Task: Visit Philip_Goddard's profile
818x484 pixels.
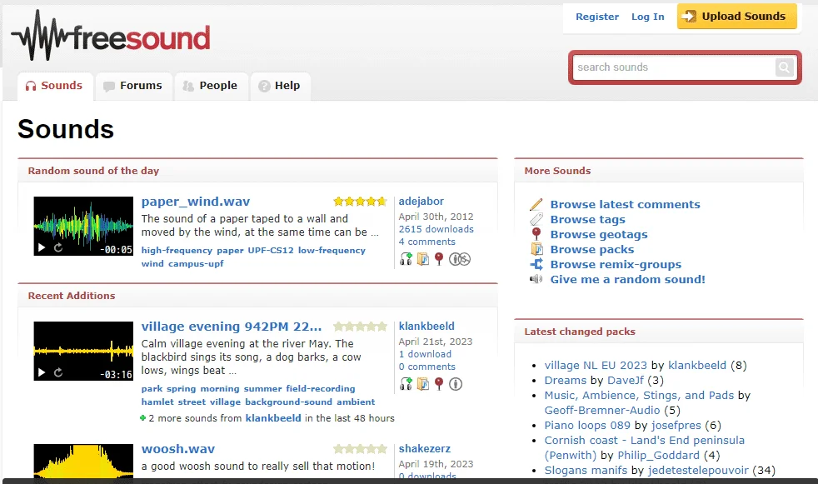Action: 658,456
